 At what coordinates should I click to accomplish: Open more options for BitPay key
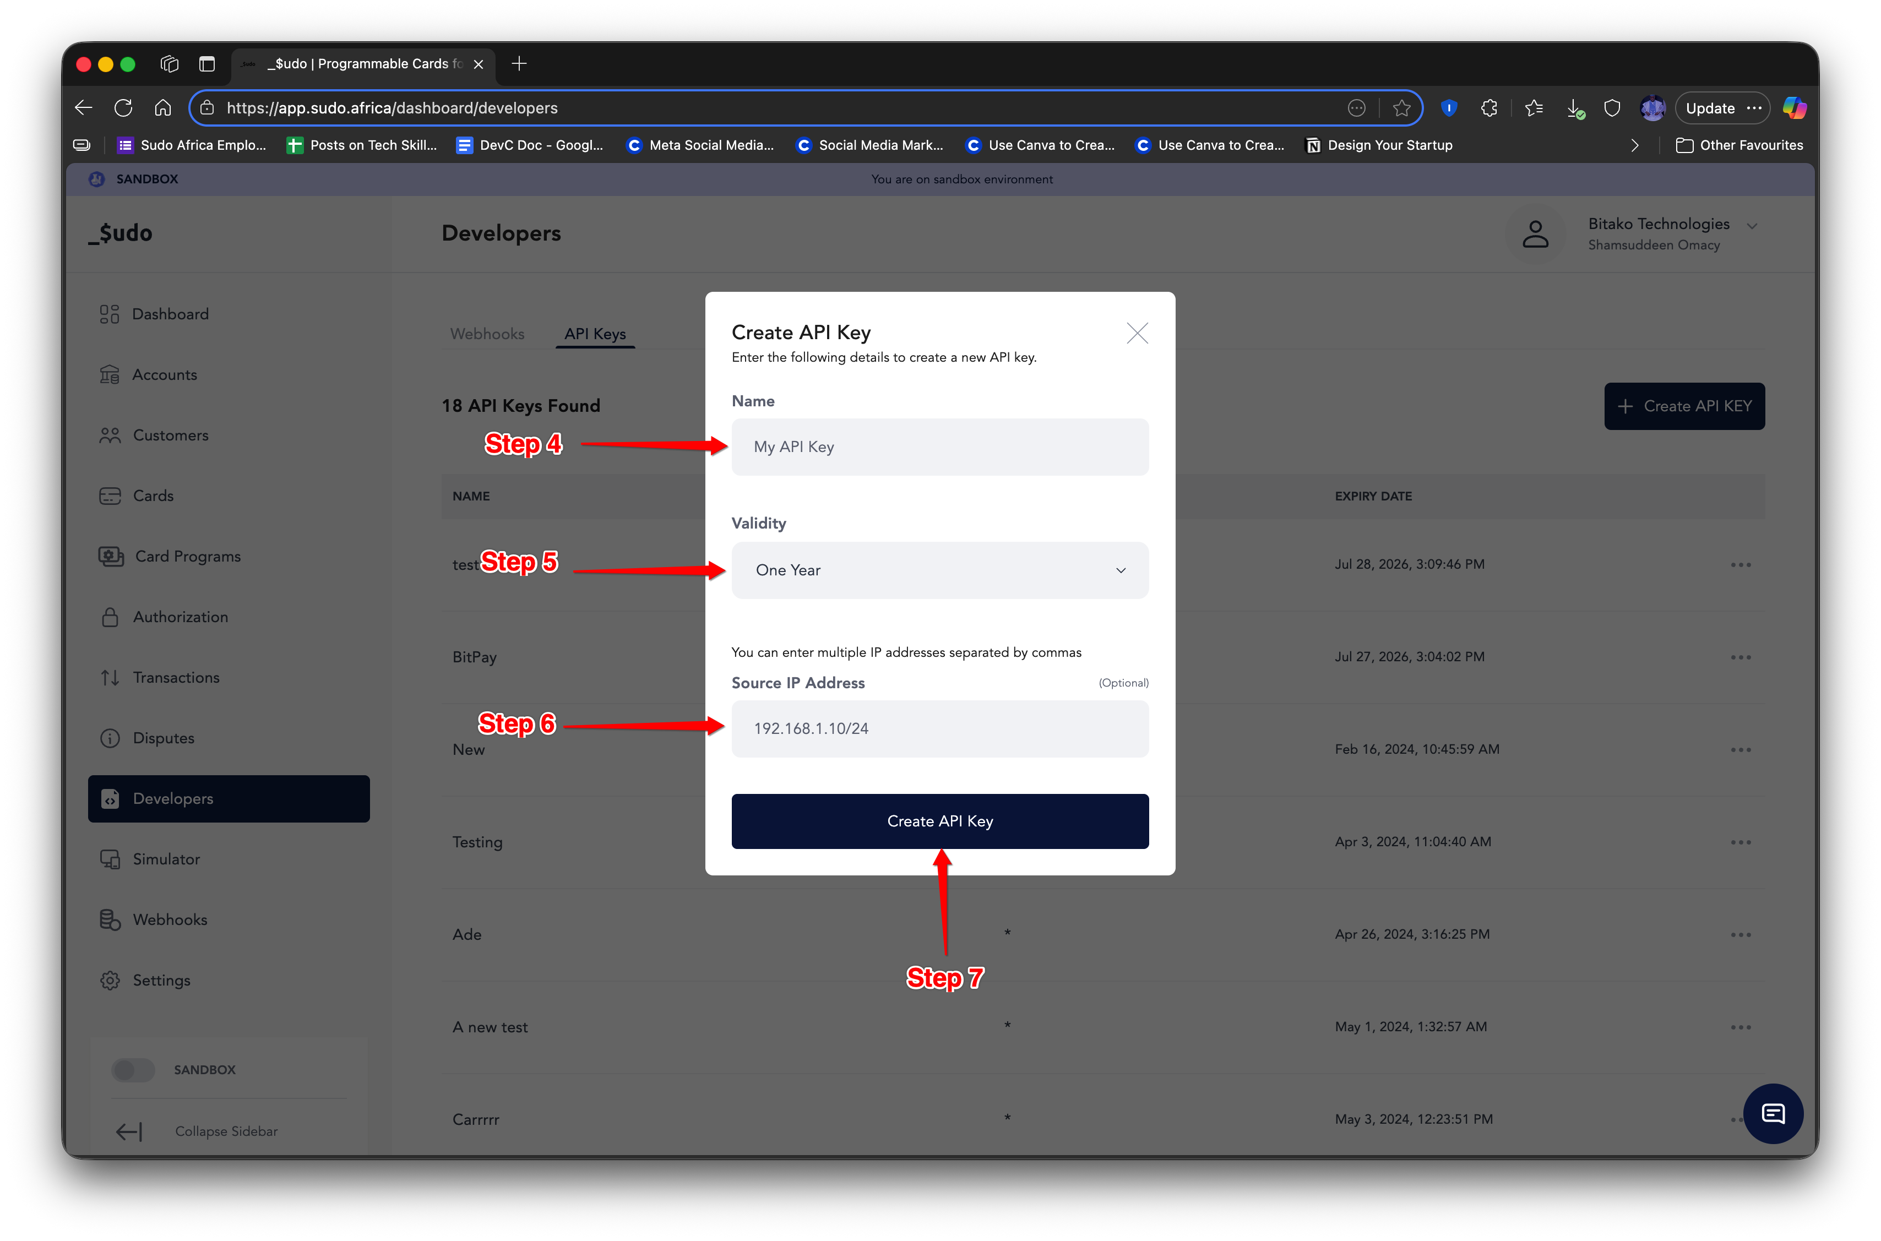coord(1740,657)
